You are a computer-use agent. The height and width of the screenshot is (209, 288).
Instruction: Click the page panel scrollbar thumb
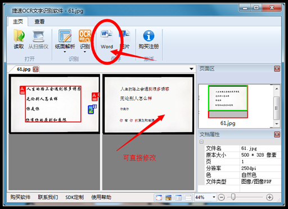(x=276, y=108)
